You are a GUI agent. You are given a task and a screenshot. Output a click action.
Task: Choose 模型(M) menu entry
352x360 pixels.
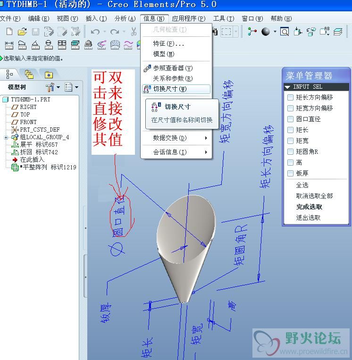pos(176,54)
